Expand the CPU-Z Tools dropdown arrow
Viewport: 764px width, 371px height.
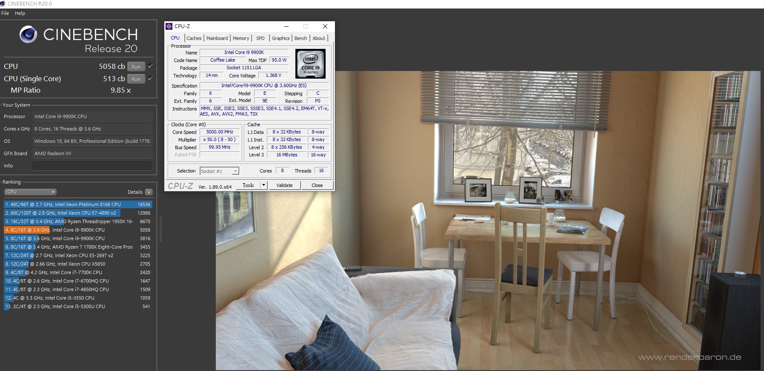(x=263, y=185)
